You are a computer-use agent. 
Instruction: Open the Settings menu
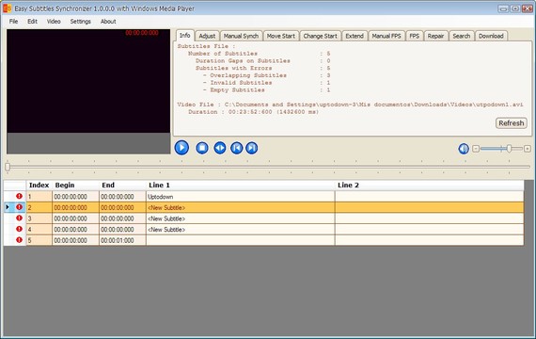click(x=80, y=22)
